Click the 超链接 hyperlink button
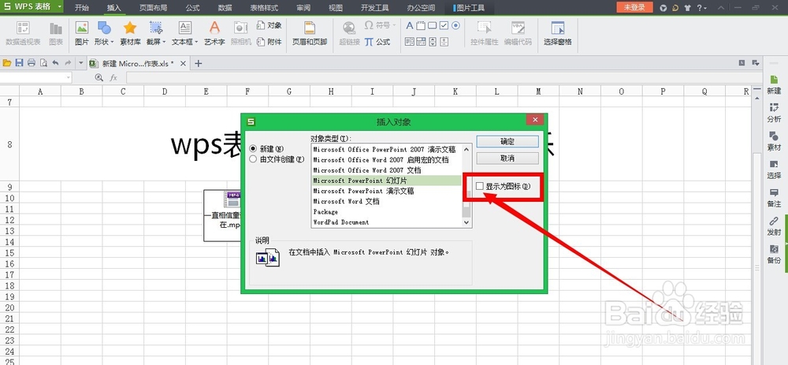This screenshot has width=788, height=365. pos(349,34)
